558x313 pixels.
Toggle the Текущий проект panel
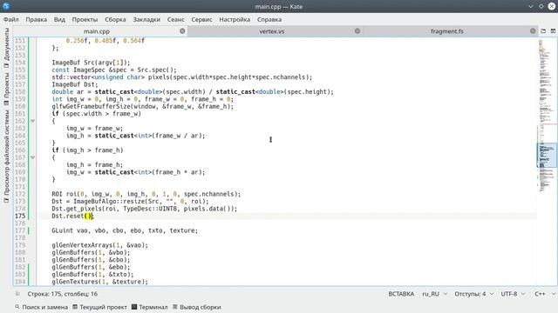[99, 307]
